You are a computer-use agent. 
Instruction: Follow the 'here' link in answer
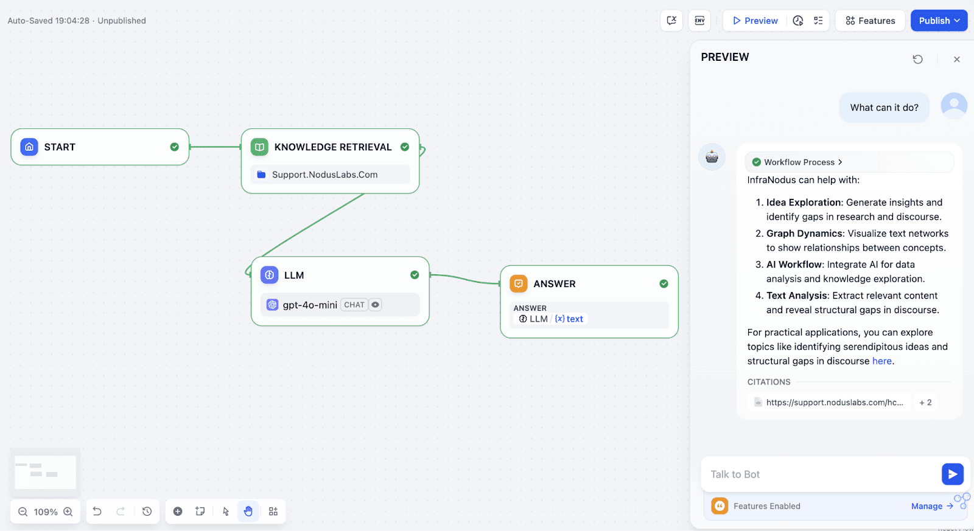(881, 361)
